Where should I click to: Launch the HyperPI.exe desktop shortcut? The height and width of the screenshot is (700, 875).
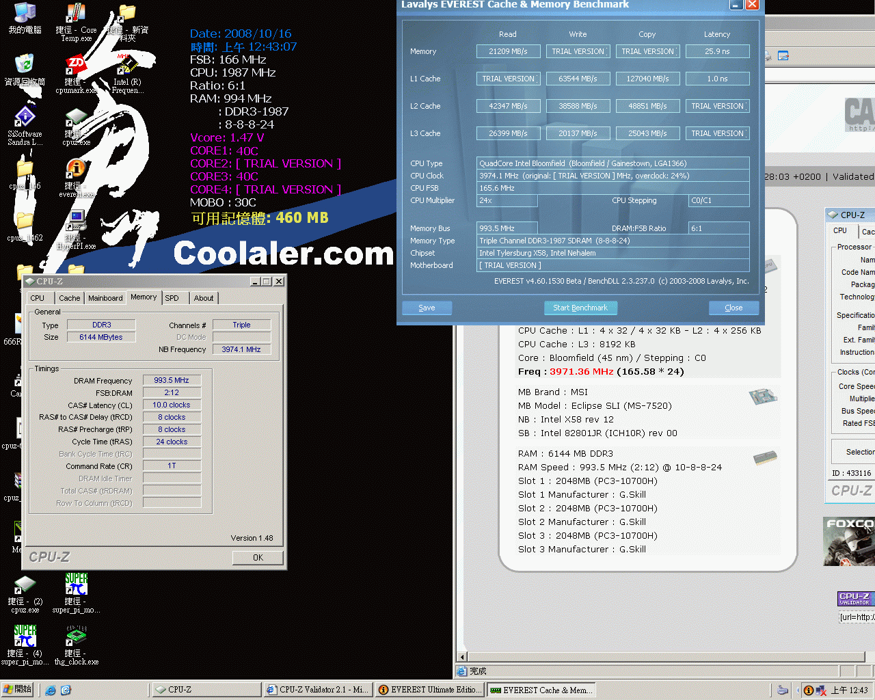point(76,230)
